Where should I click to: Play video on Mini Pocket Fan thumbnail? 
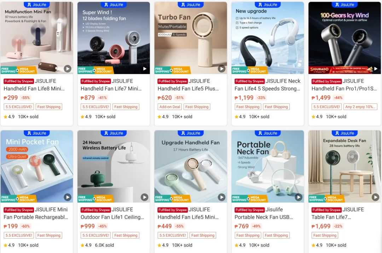pos(68,197)
